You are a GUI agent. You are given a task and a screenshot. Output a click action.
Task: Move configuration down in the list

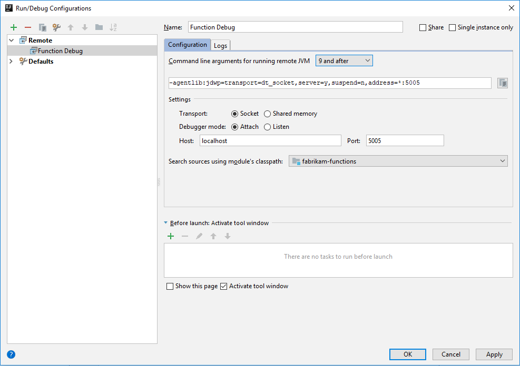[85, 27]
